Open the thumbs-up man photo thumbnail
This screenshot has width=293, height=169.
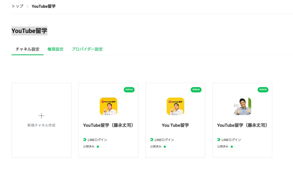(242, 106)
